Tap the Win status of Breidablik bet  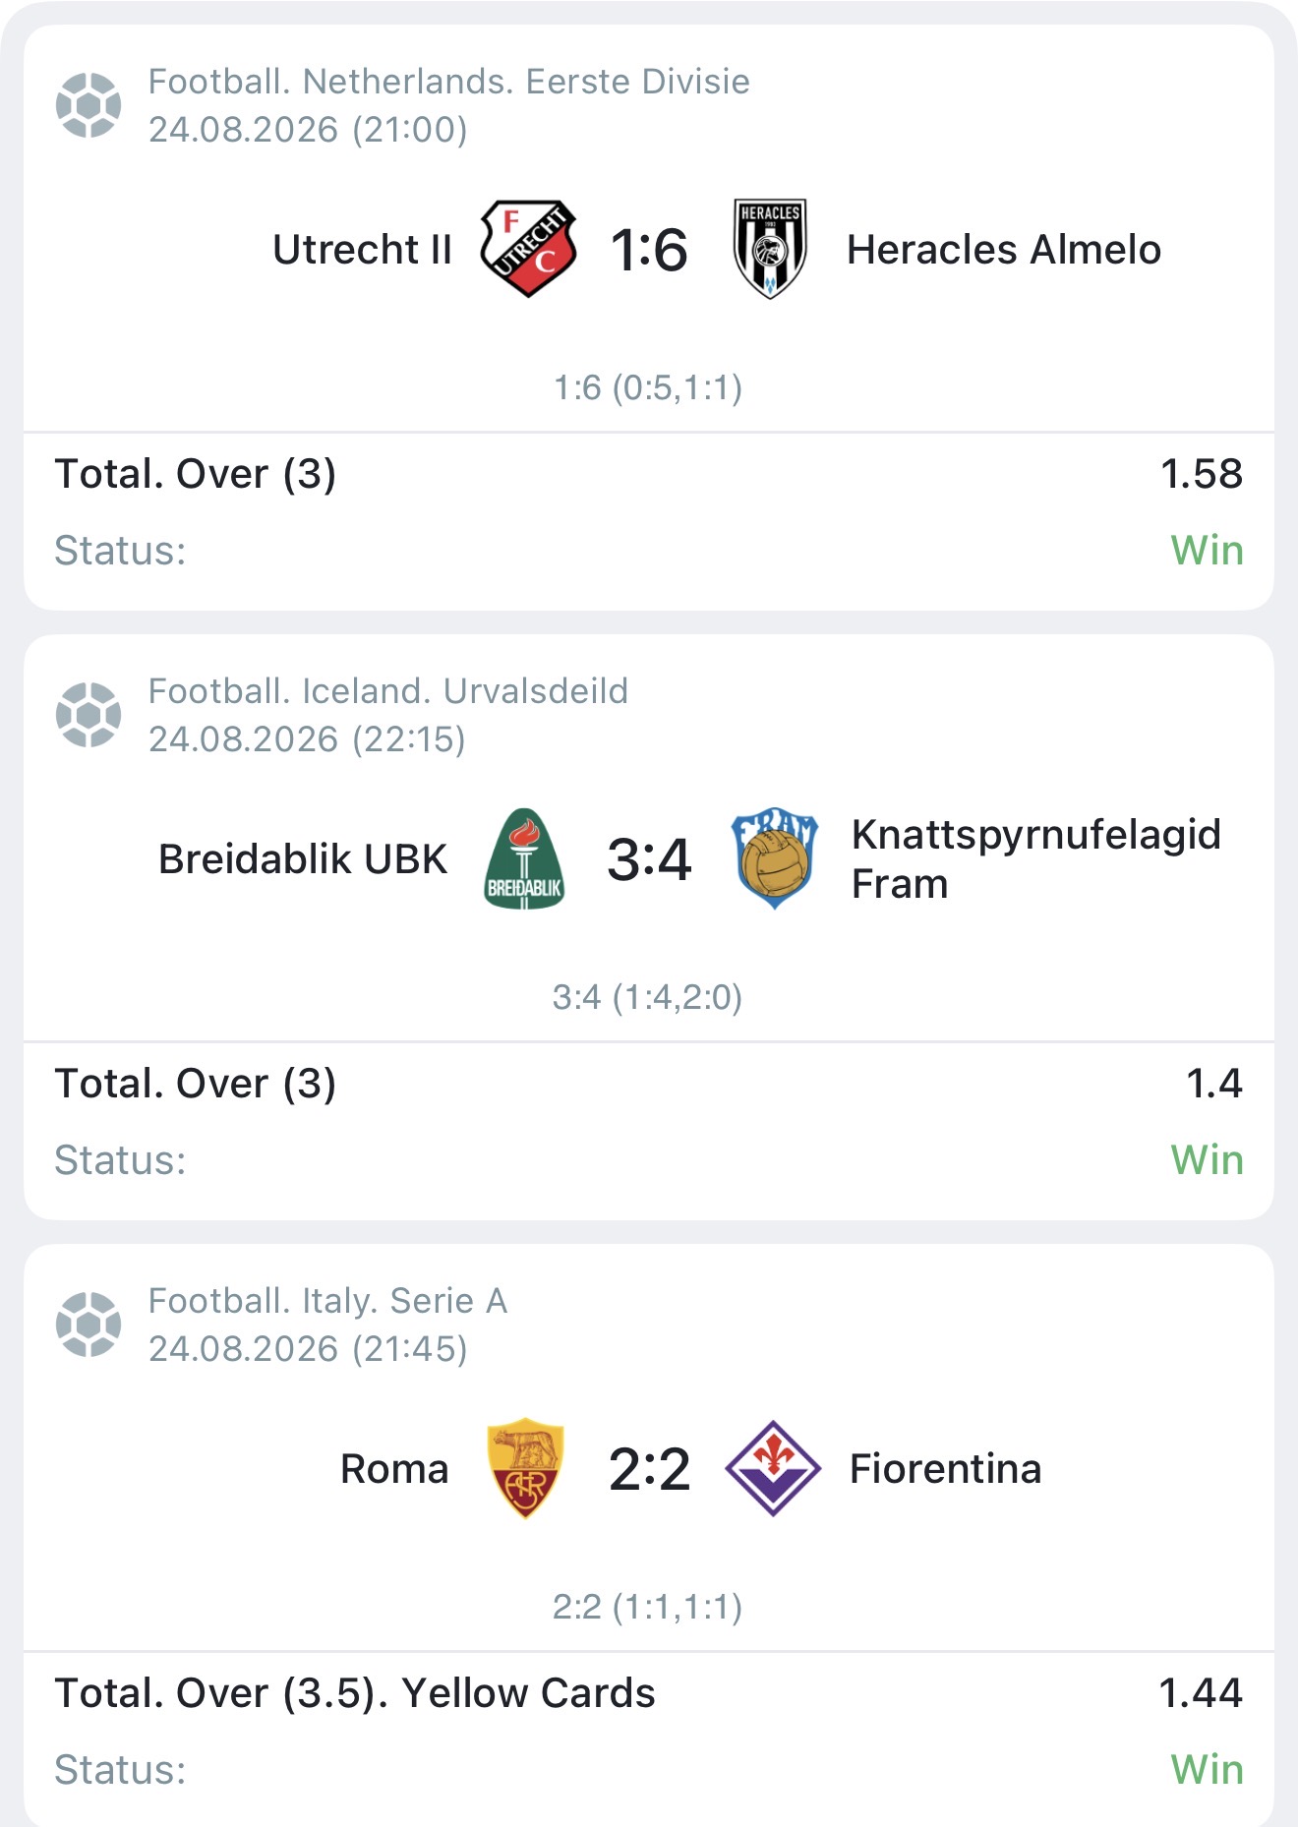click(1208, 1160)
